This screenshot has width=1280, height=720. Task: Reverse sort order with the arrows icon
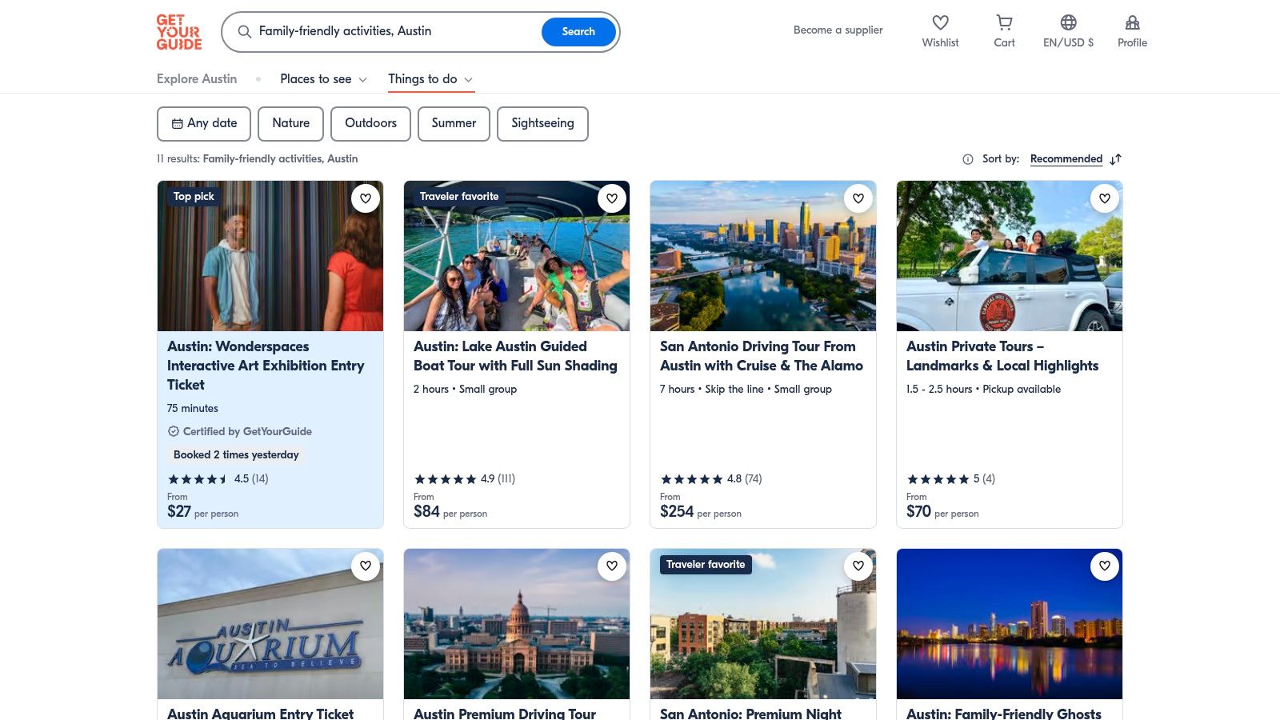[x=1116, y=159]
